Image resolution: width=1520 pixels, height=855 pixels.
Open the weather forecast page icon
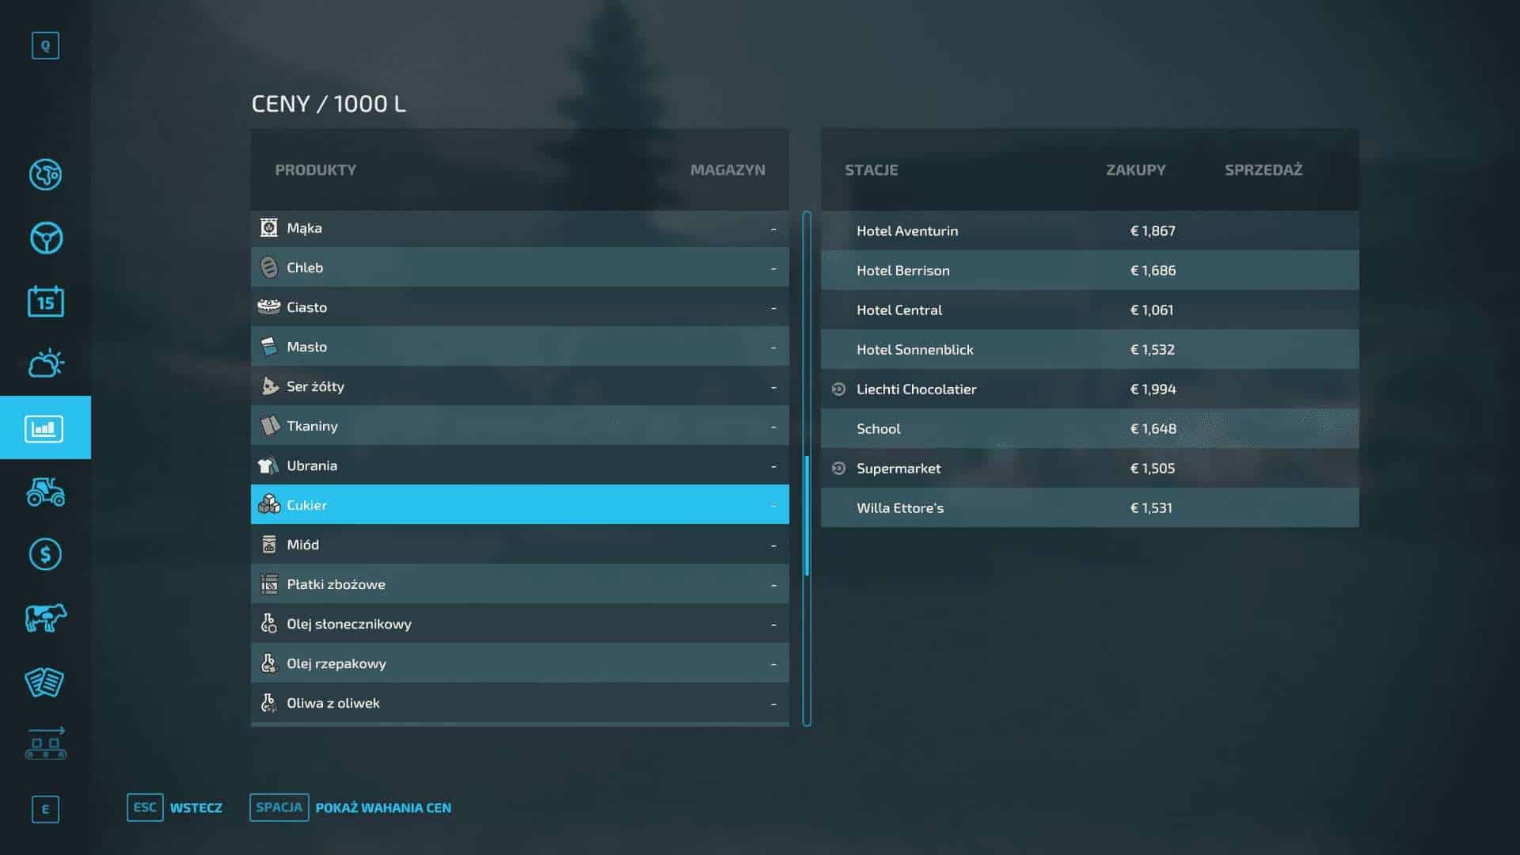point(45,364)
